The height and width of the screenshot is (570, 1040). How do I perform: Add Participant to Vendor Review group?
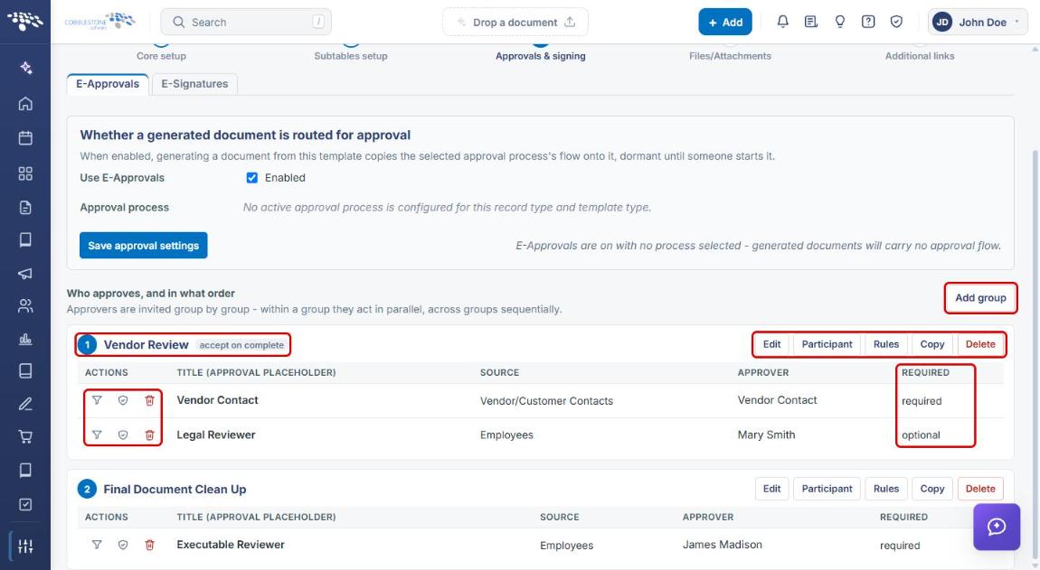tap(827, 345)
